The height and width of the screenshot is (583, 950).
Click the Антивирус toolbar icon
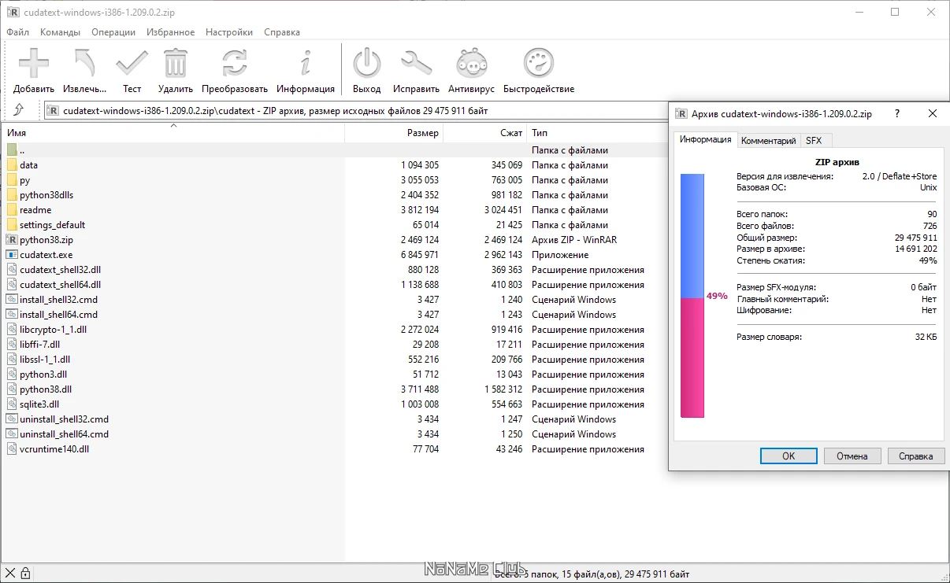tap(471, 62)
